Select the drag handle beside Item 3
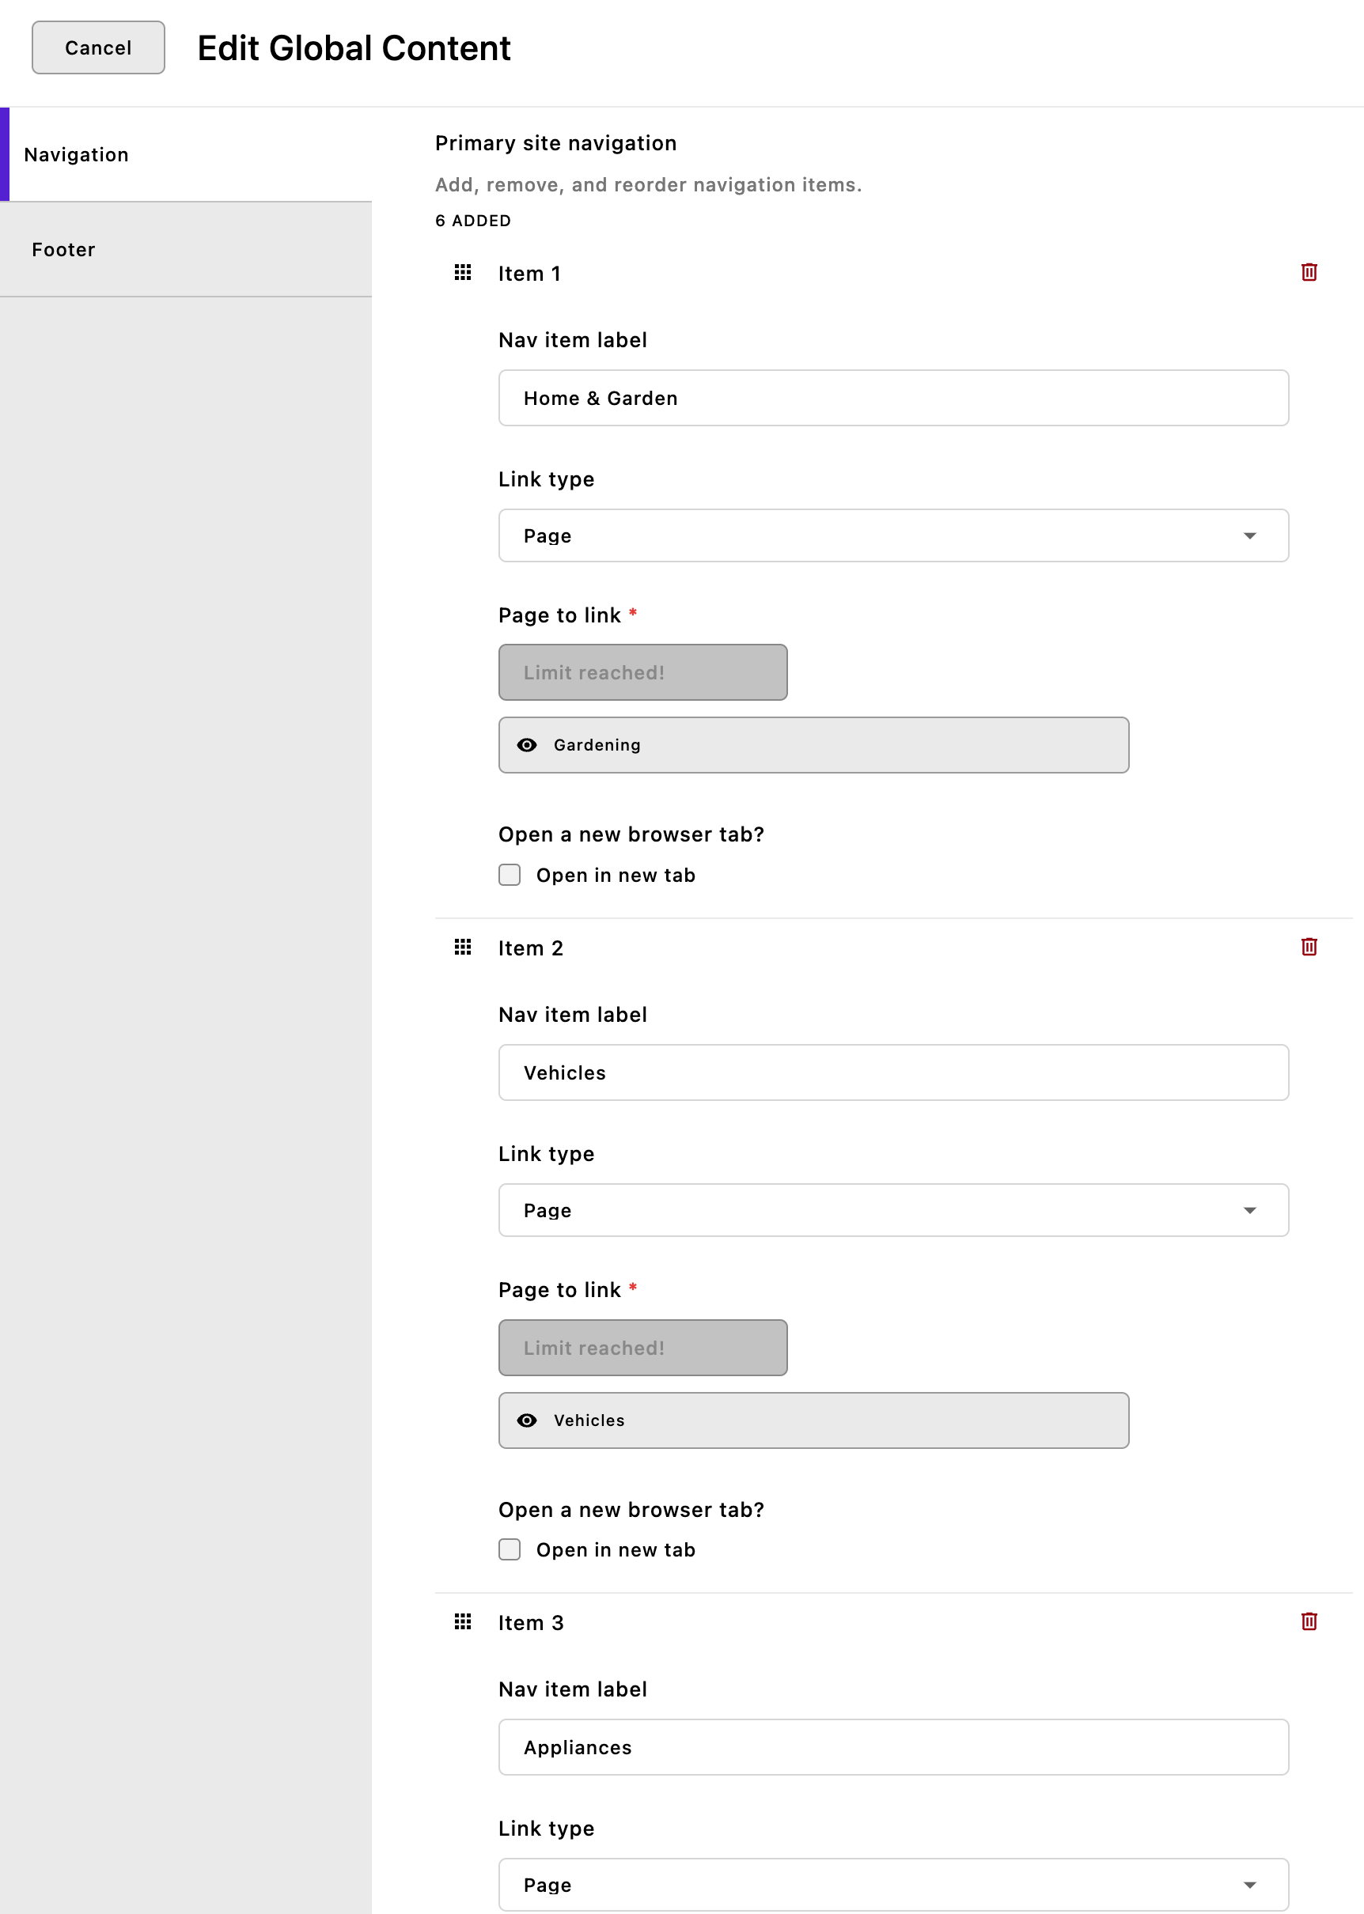The width and height of the screenshot is (1364, 1914). [462, 1623]
